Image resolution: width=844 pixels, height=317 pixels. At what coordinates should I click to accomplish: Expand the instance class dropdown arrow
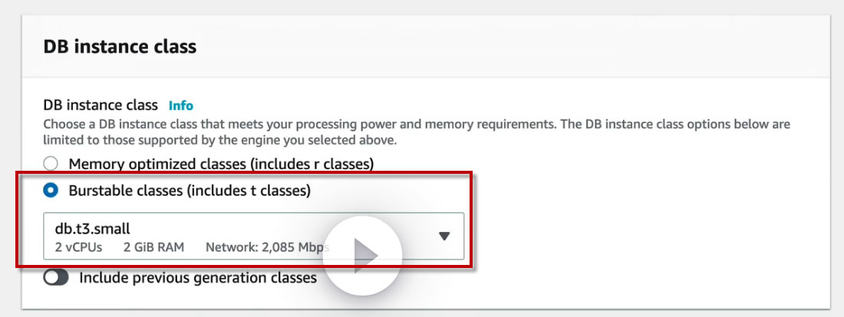coord(443,236)
